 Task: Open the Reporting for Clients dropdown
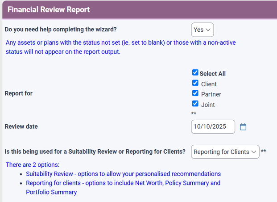tap(225, 151)
